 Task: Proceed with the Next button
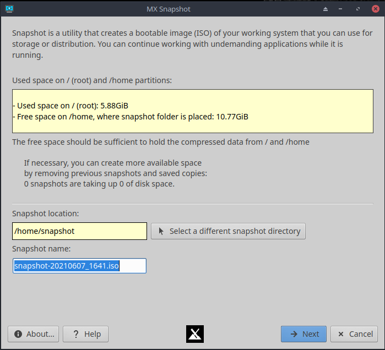click(303, 334)
